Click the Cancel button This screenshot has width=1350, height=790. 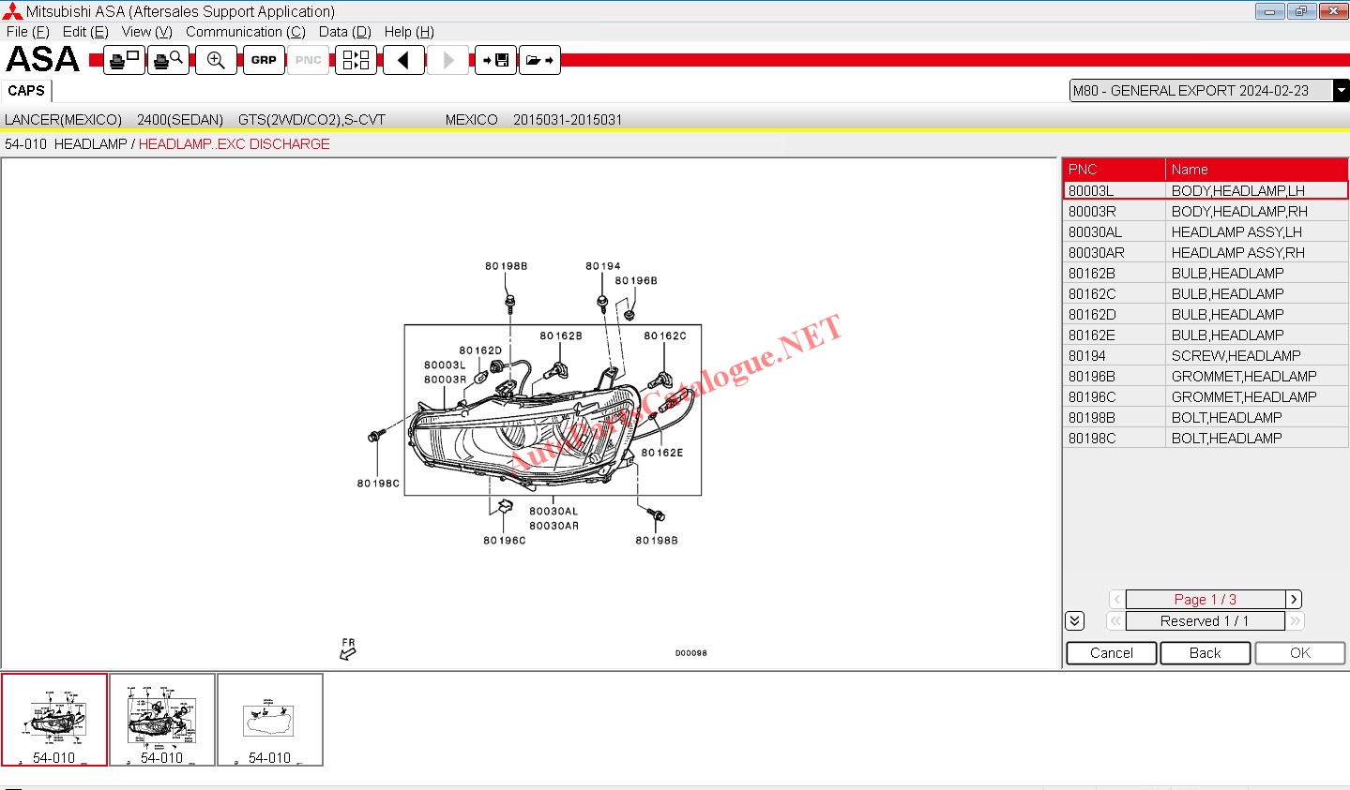[1112, 652]
